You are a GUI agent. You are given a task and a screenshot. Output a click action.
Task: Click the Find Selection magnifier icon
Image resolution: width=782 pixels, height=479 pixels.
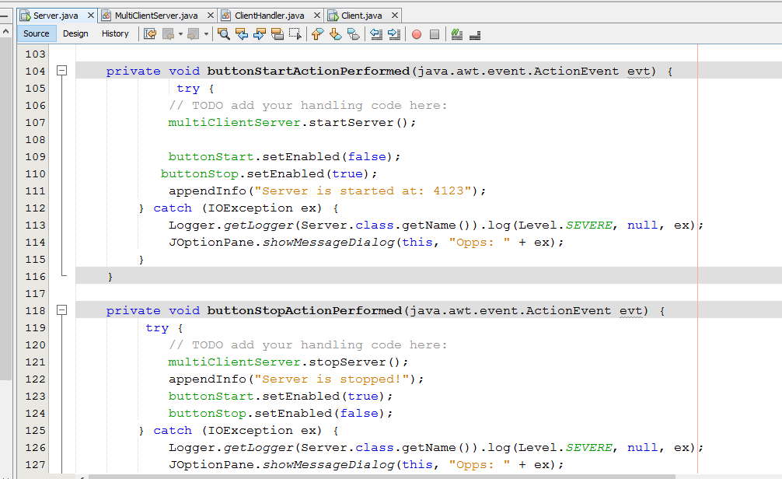click(x=223, y=33)
